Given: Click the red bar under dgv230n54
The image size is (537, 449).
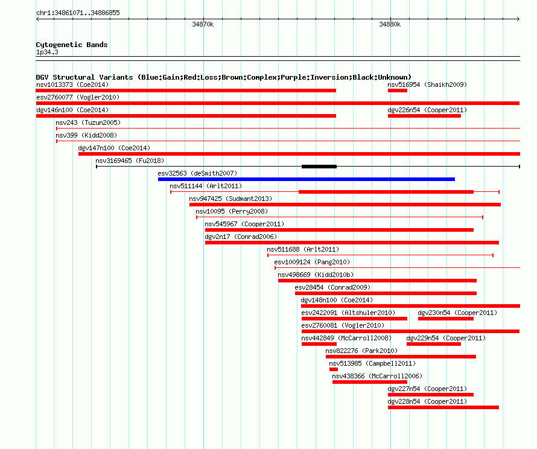Looking at the screenshot, I should [x=446, y=319].
